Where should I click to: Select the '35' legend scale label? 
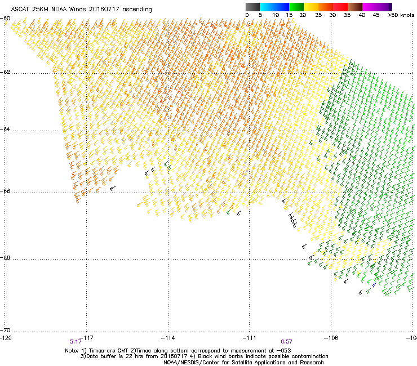pos(347,15)
